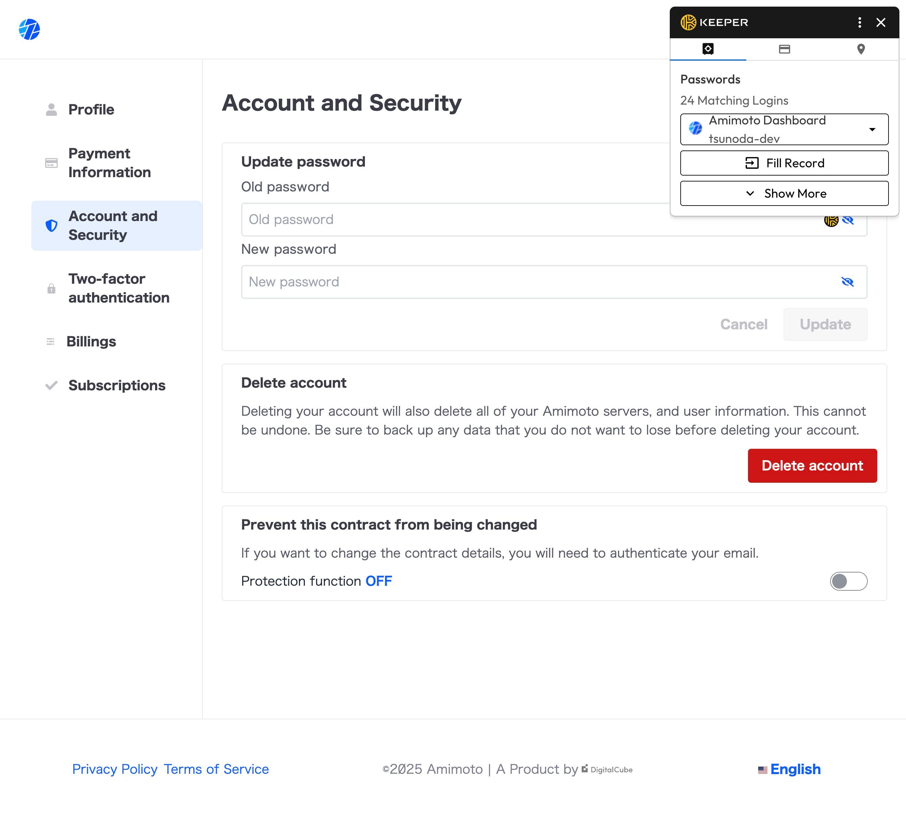
Task: Go to Payment Information page
Action: [x=109, y=163]
